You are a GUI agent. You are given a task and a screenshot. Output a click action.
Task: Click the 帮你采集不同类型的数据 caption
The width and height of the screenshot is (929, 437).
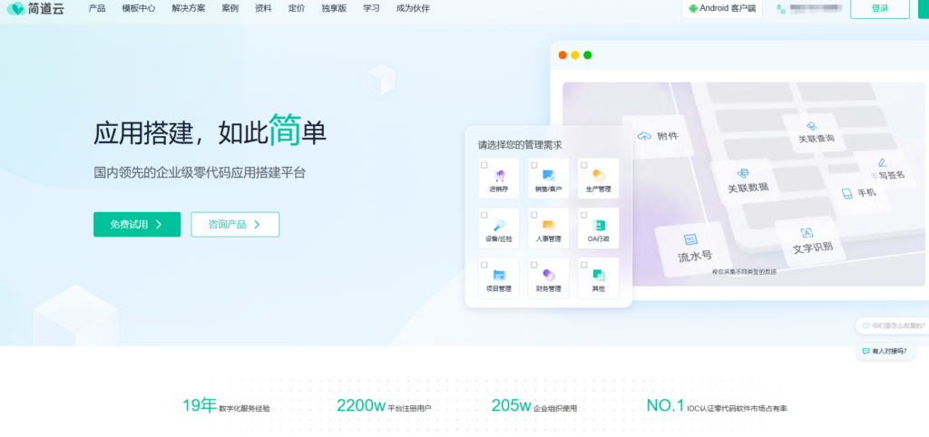coord(744,272)
